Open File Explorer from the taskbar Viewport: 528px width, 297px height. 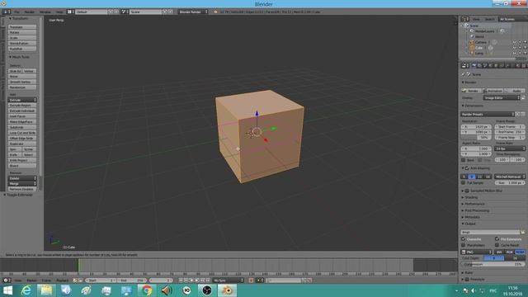pos(46,290)
